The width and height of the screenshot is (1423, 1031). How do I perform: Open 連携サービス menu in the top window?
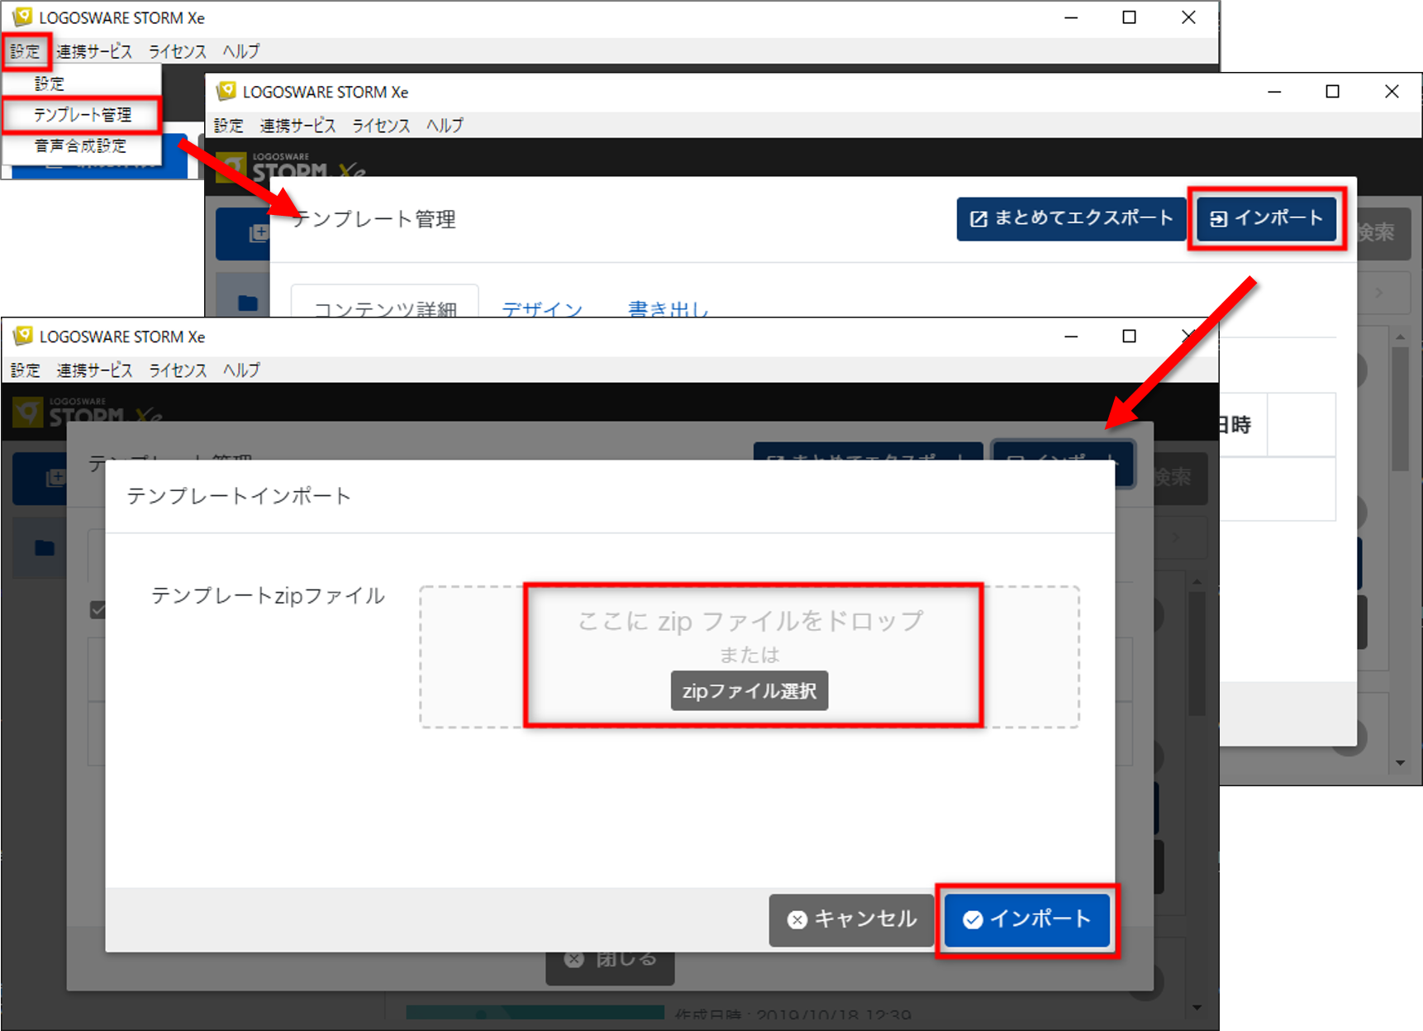tap(94, 51)
